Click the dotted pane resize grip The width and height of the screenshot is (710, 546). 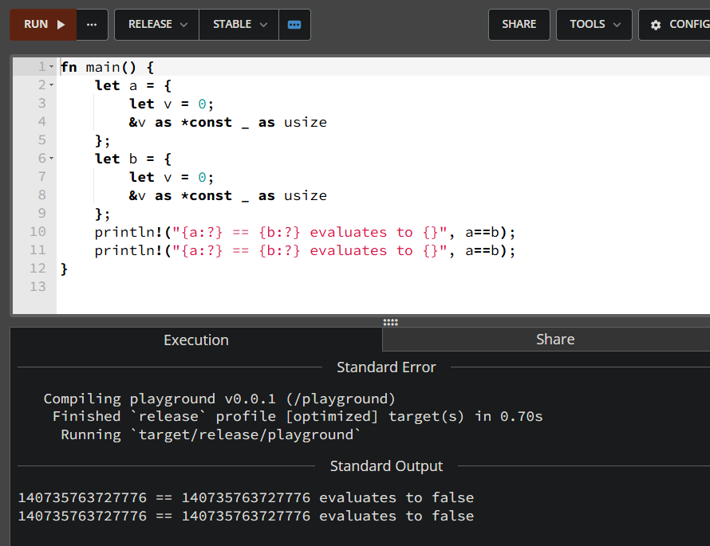click(390, 322)
